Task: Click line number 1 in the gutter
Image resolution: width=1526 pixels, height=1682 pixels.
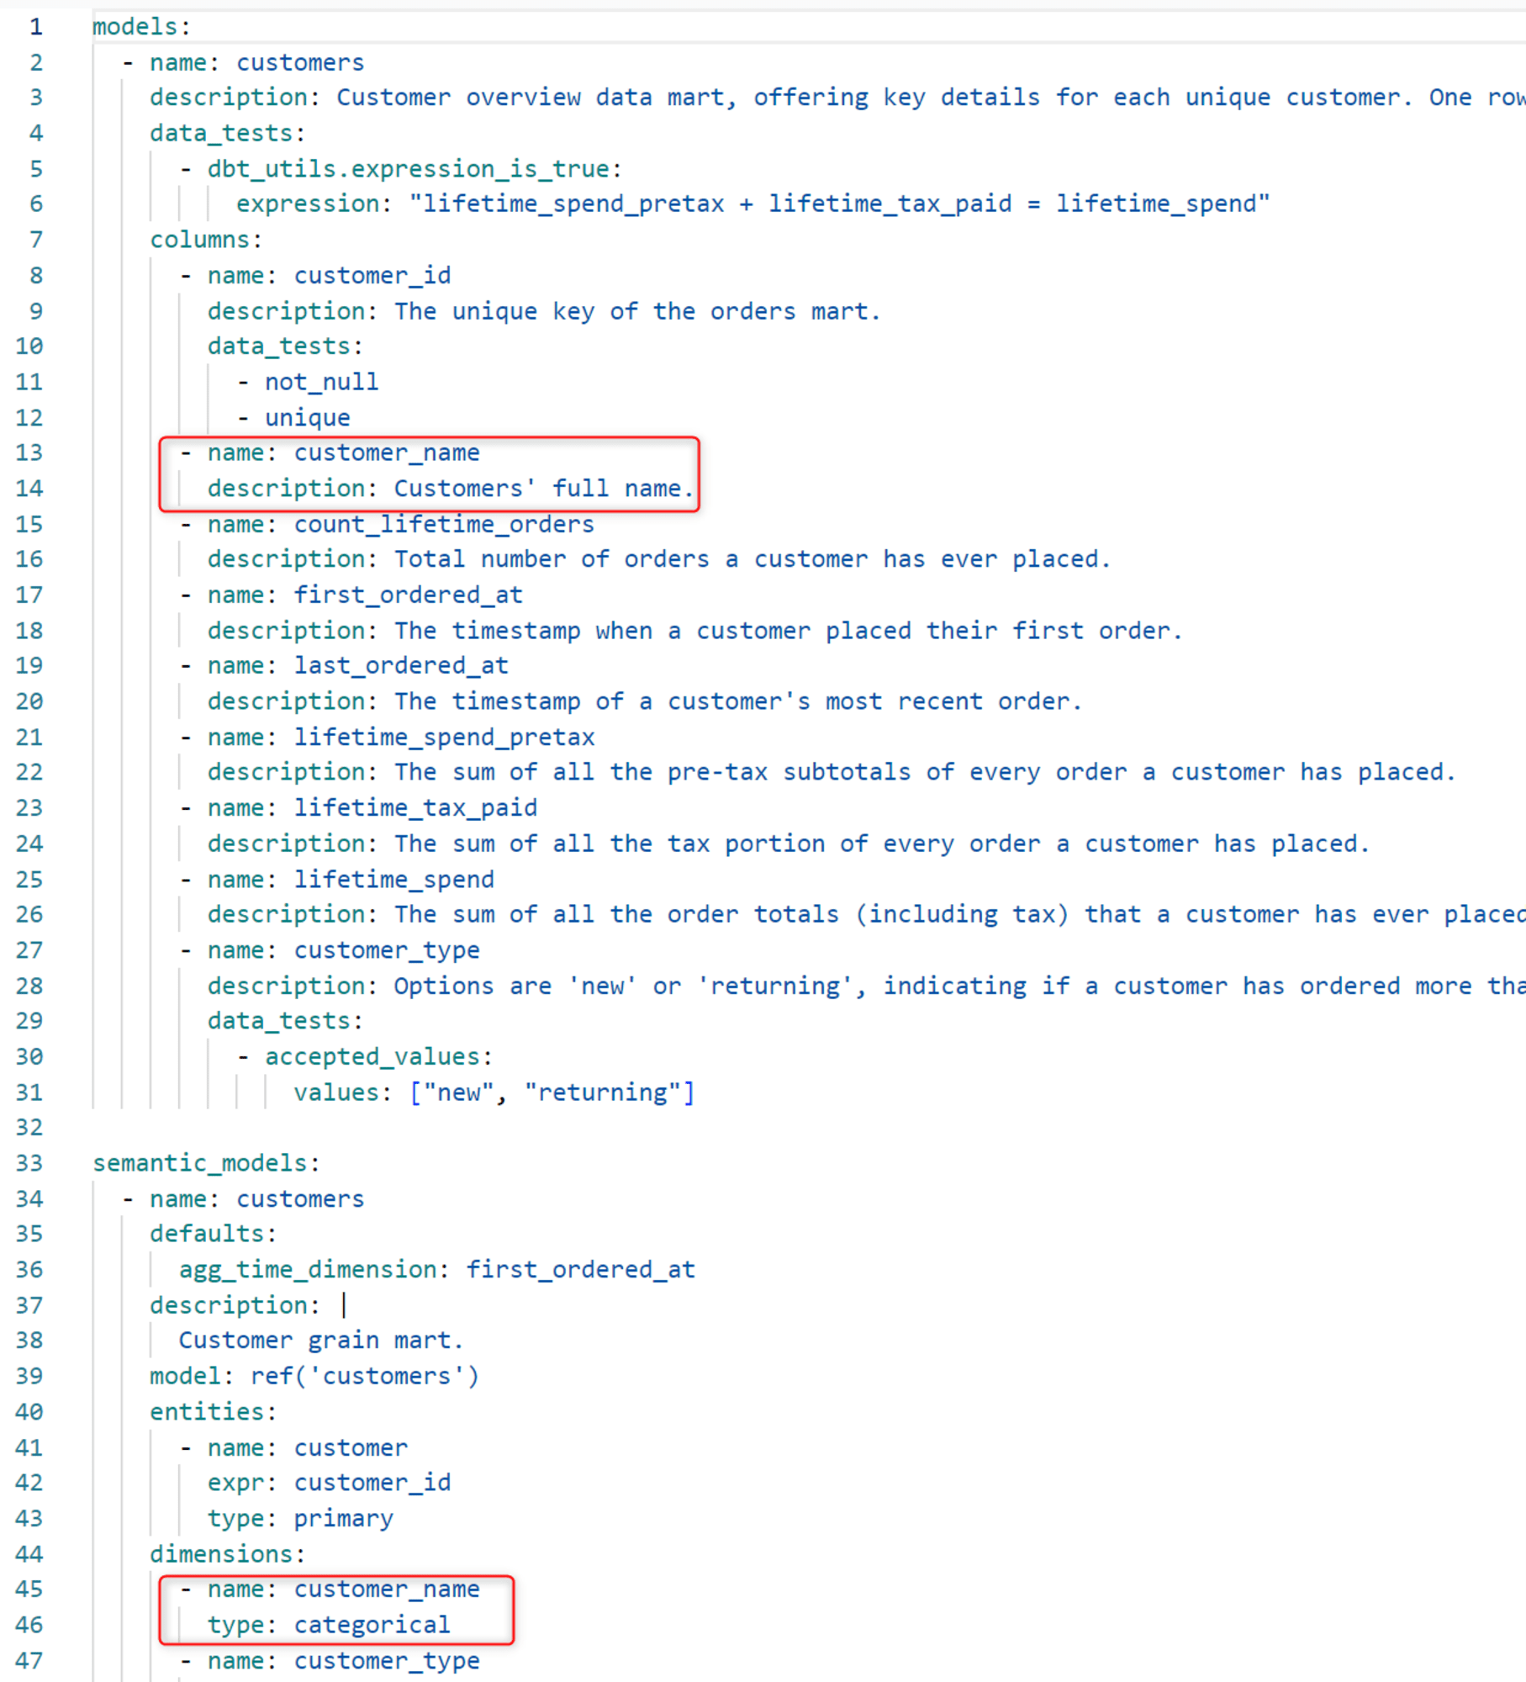Action: coord(36,27)
